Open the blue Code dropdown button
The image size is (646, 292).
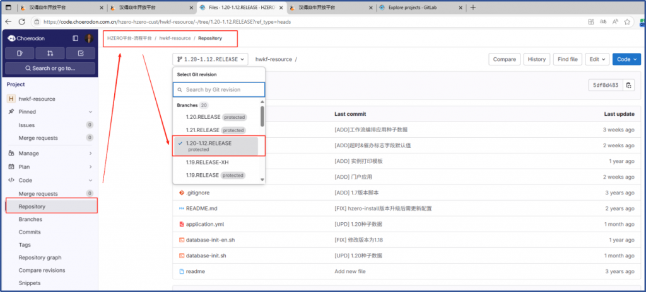click(626, 59)
